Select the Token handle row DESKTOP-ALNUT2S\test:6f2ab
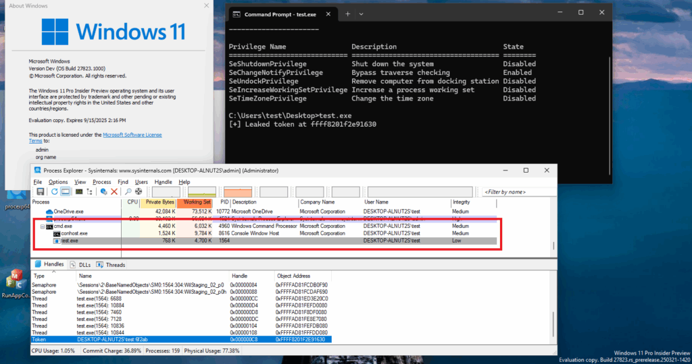The image size is (692, 364). [x=181, y=339]
